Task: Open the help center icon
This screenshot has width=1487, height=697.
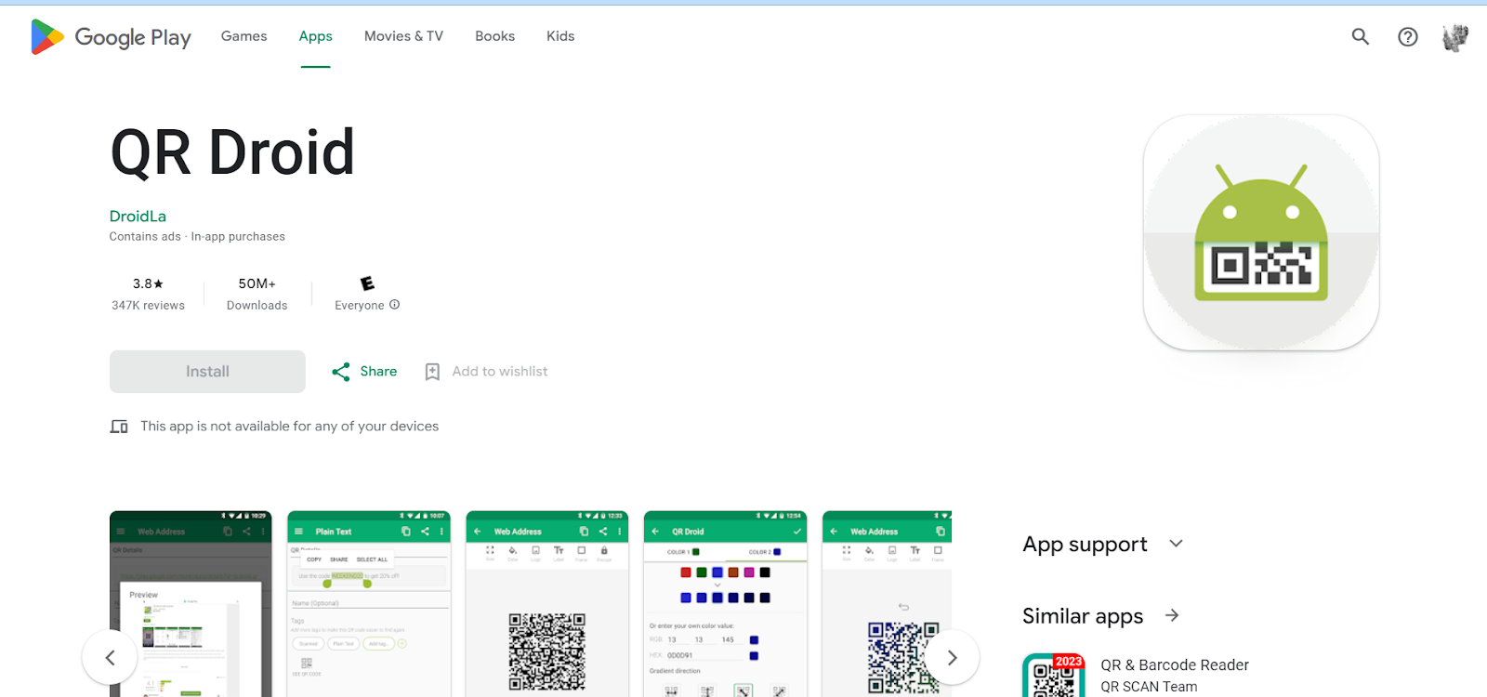Action: [1408, 36]
